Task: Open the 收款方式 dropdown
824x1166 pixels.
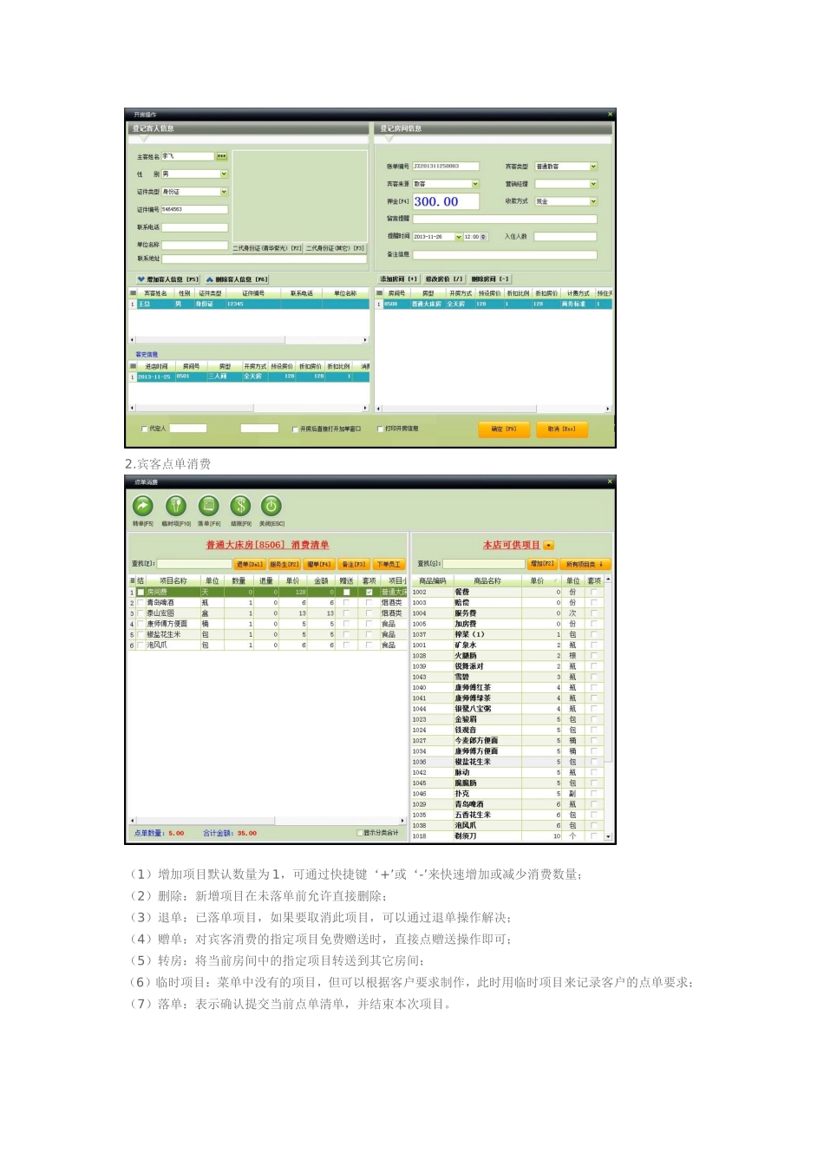Action: click(593, 201)
